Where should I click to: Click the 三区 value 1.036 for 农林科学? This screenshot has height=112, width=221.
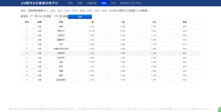(x=154, y=53)
